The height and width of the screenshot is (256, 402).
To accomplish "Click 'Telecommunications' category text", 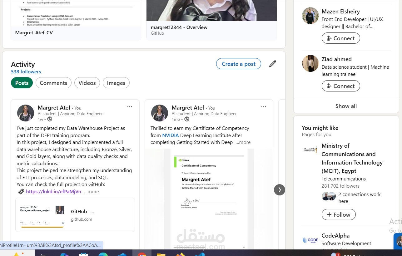I will [x=344, y=179].
